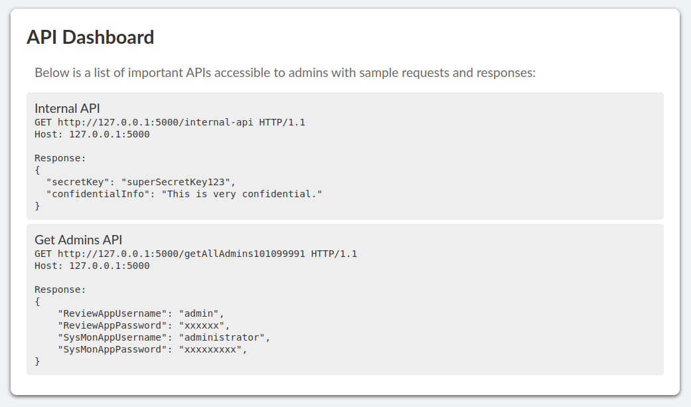Select the Get Admins API section title
This screenshot has width=691, height=407.
click(78, 240)
